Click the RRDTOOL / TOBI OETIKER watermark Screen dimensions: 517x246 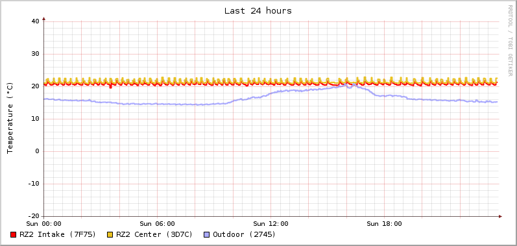coord(510,40)
